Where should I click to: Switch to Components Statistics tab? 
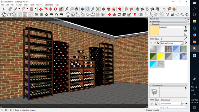pyautogui.click(x=165, y=100)
